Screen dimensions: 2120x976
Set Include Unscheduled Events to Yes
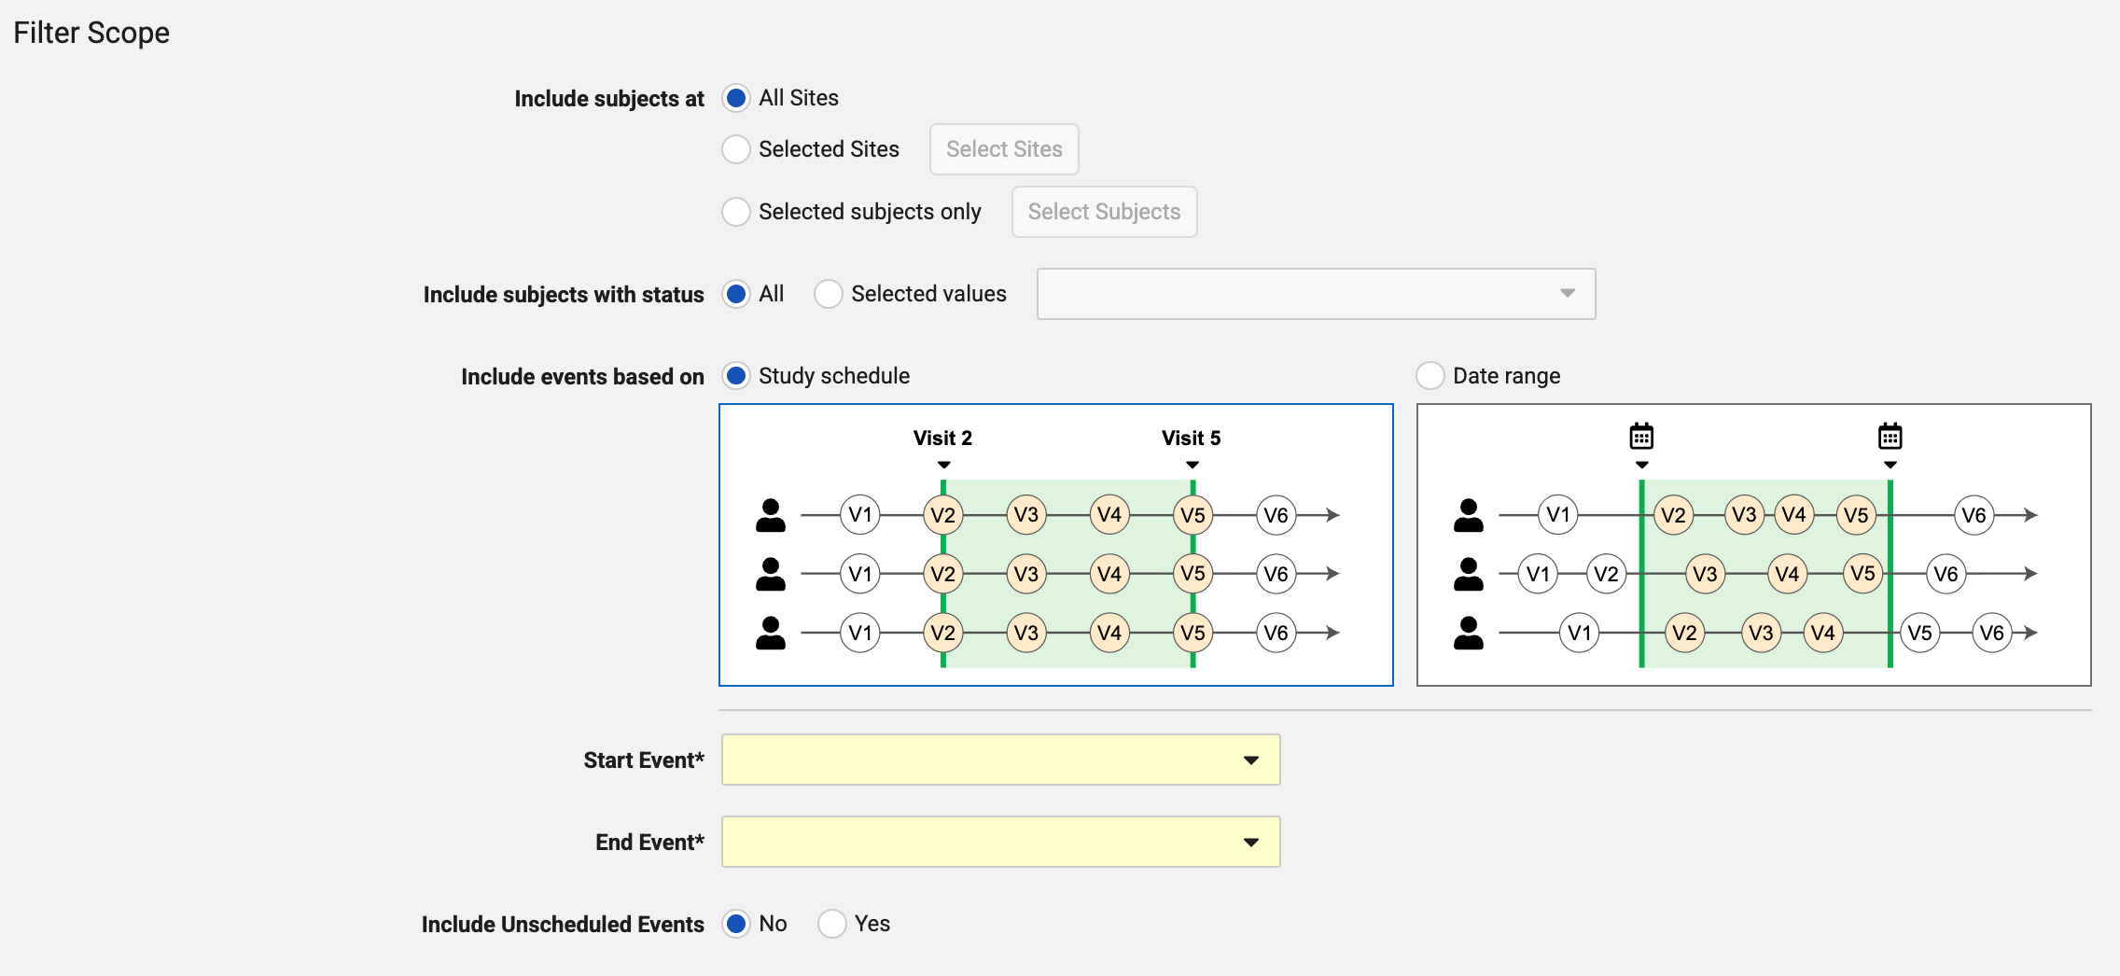[832, 924]
